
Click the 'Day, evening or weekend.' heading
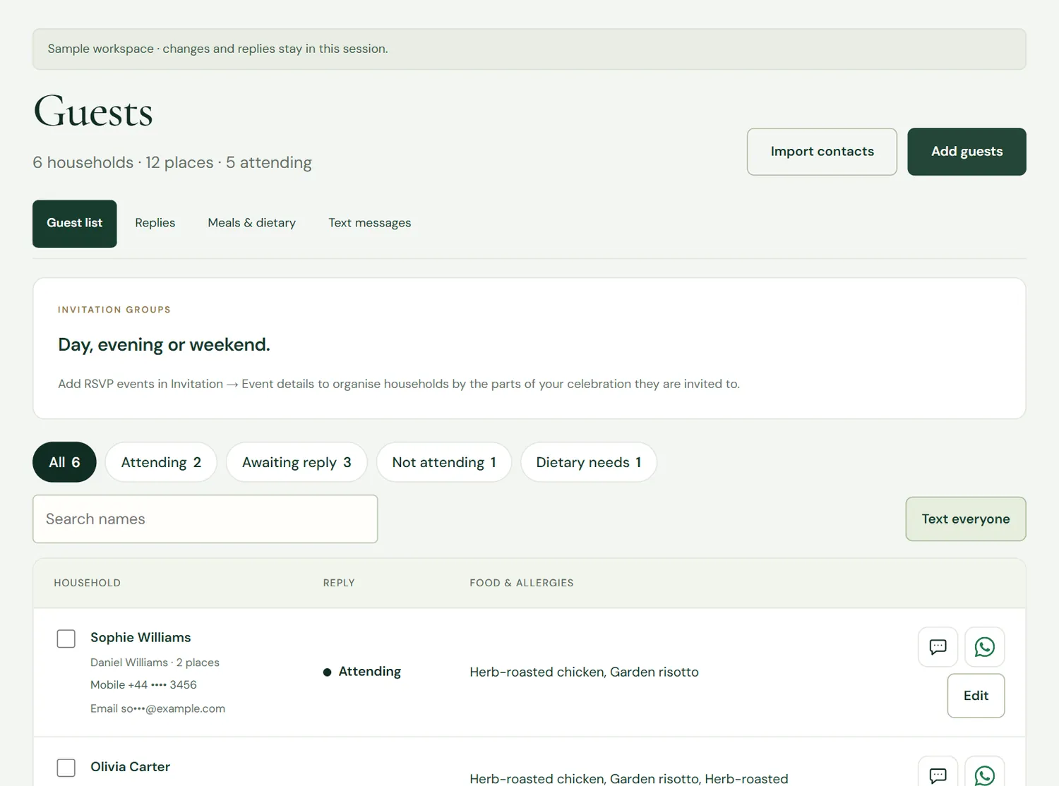[x=164, y=345]
